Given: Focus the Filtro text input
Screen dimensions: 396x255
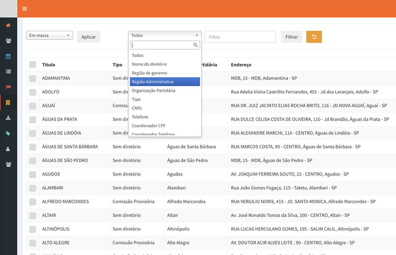Looking at the screenshot, I should 240,37.
